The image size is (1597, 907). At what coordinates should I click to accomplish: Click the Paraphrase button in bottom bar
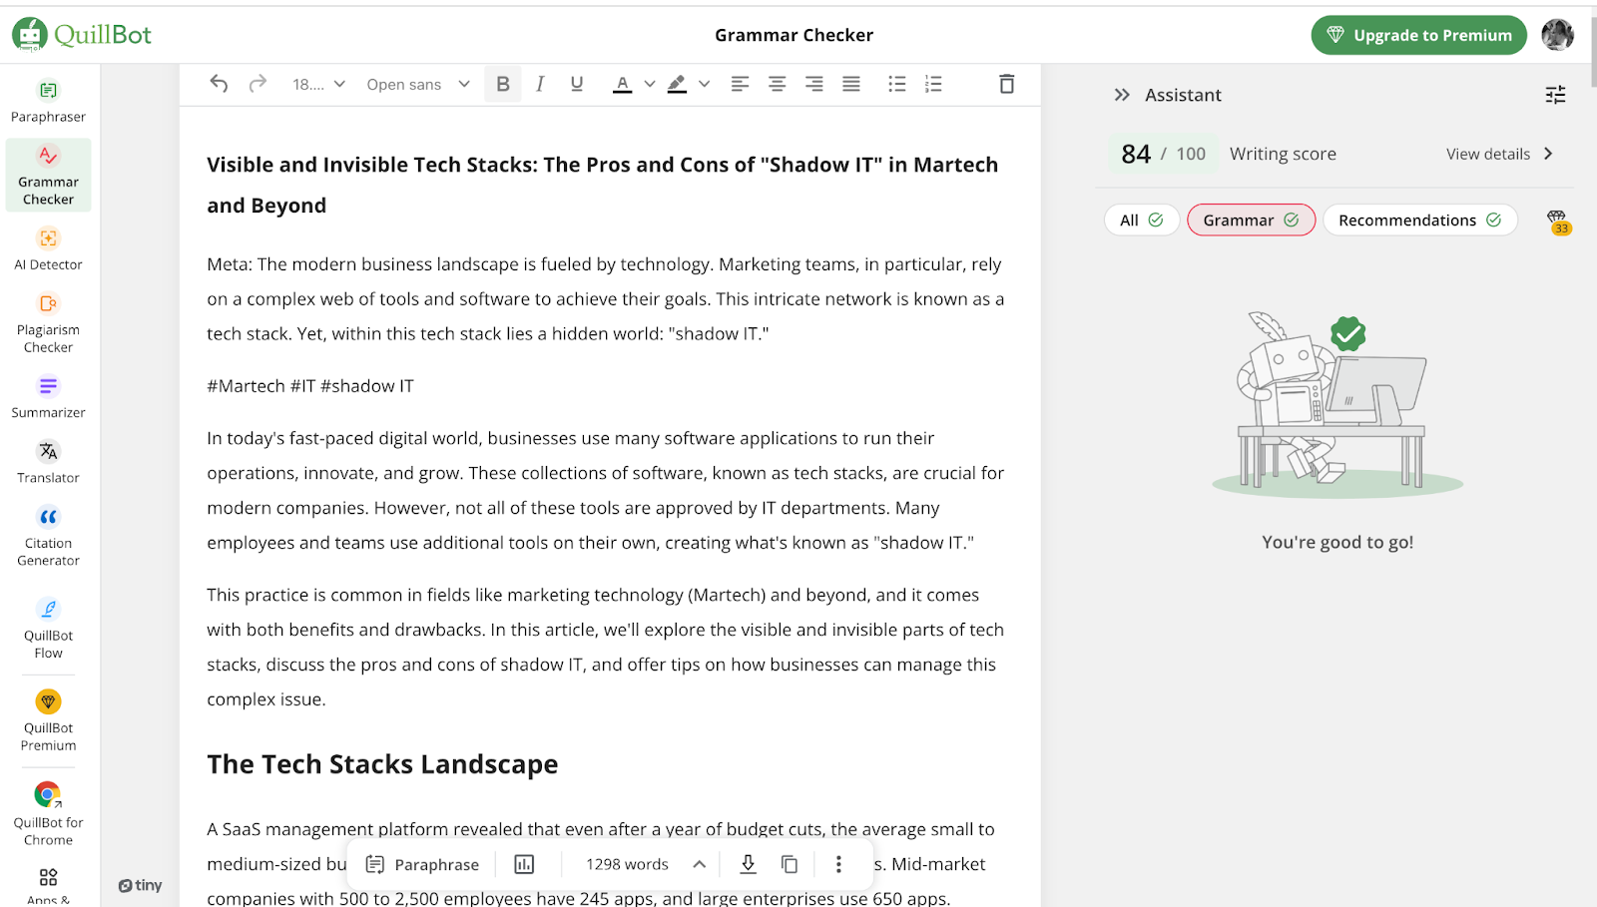(422, 864)
